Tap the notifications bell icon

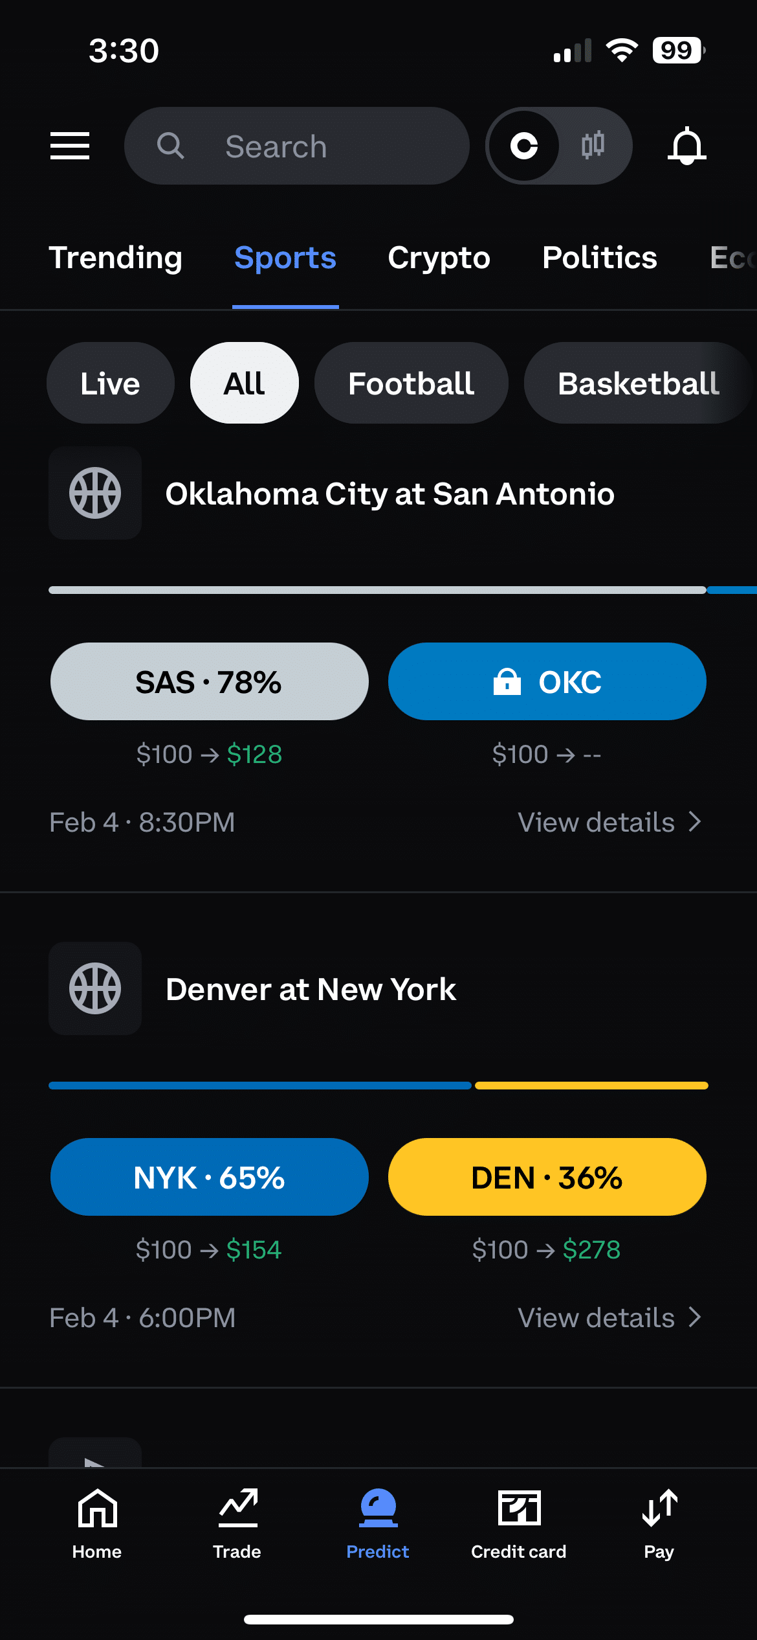coord(686,146)
